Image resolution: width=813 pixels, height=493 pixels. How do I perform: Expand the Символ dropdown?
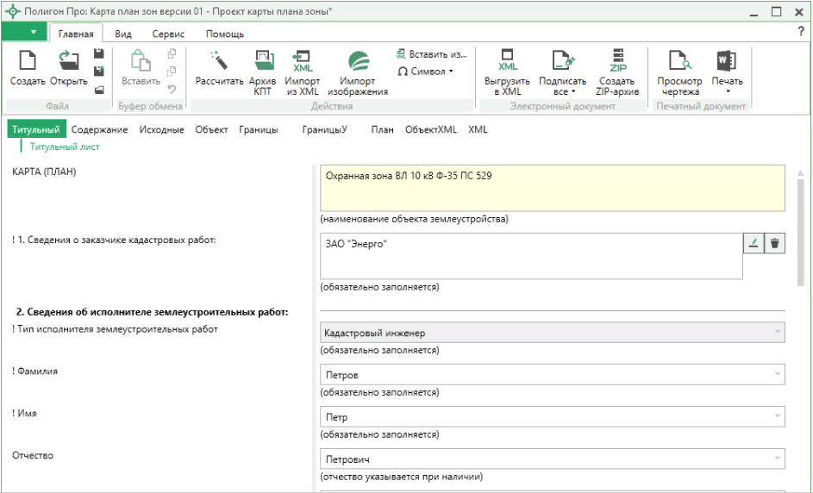[425, 72]
